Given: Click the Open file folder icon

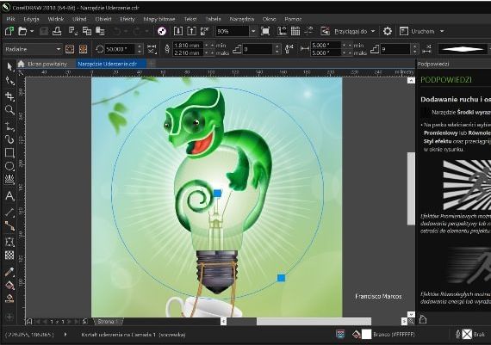Looking at the screenshot, I should (x=22, y=31).
